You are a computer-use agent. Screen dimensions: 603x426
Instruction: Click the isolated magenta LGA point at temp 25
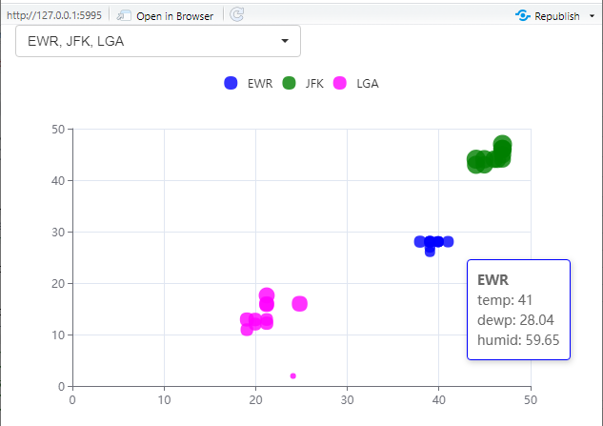coord(299,304)
